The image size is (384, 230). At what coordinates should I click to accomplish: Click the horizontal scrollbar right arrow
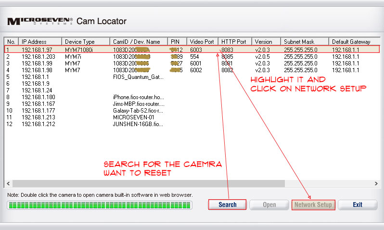pyautogui.click(x=376, y=183)
